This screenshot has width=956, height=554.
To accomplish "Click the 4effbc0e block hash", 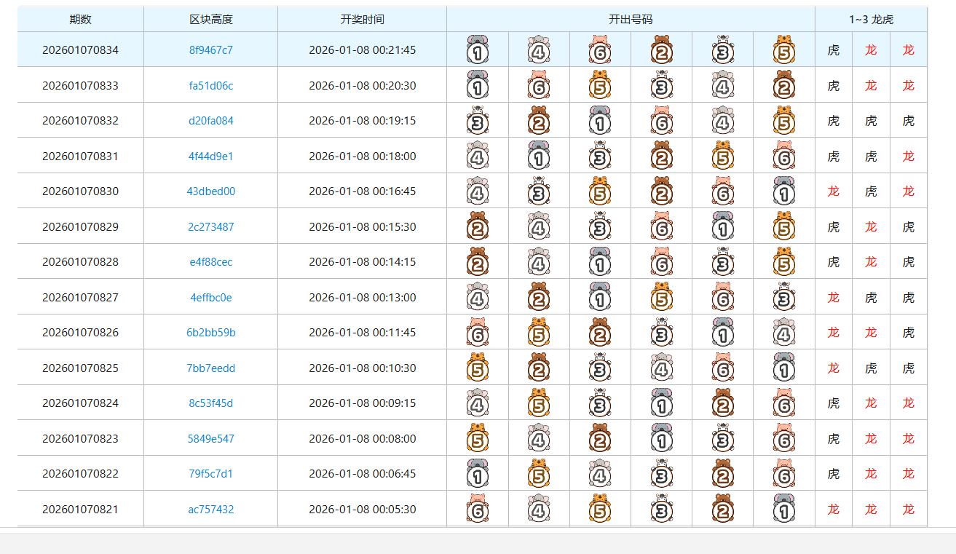I will click(210, 298).
